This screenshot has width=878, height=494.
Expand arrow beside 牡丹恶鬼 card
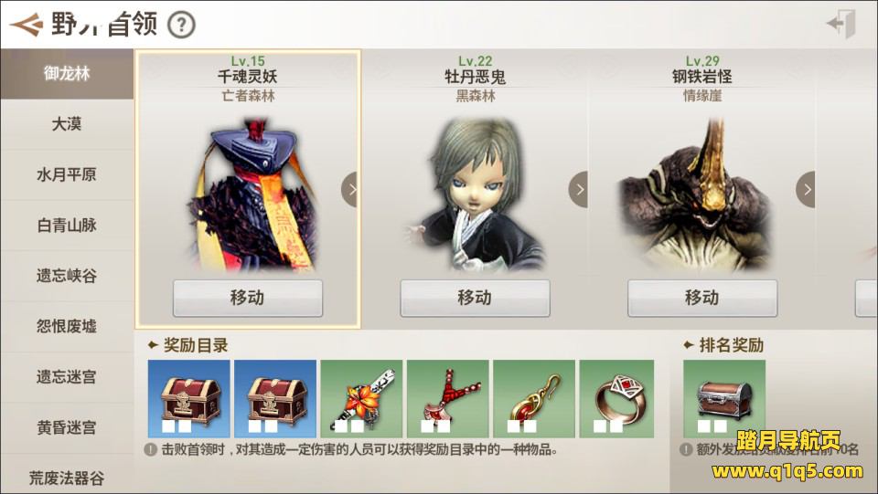[x=578, y=189]
